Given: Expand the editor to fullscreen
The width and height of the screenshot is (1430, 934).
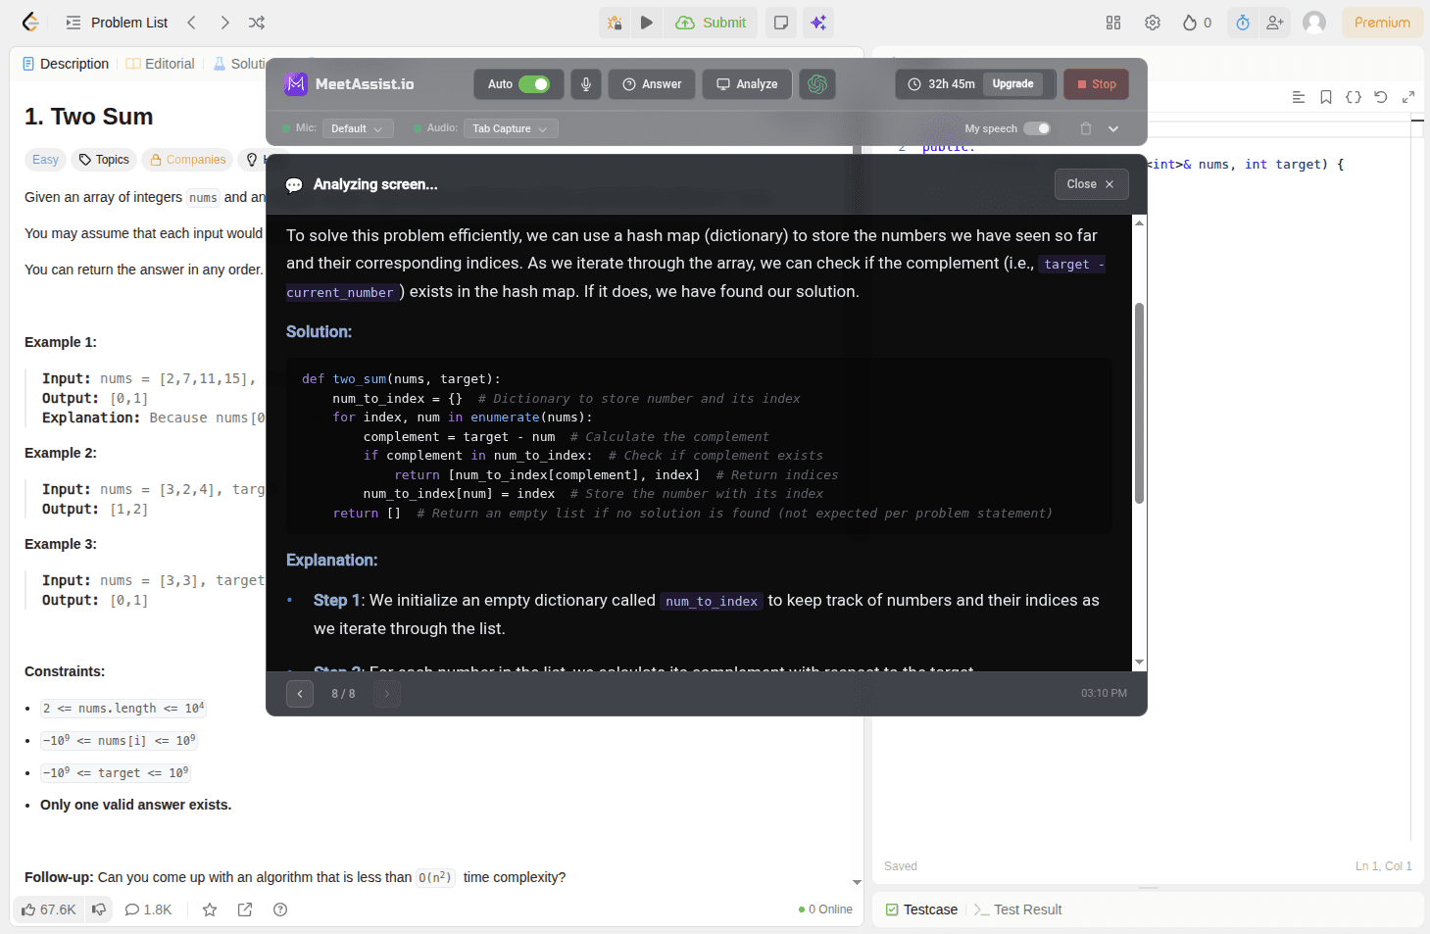Looking at the screenshot, I should click(1408, 97).
